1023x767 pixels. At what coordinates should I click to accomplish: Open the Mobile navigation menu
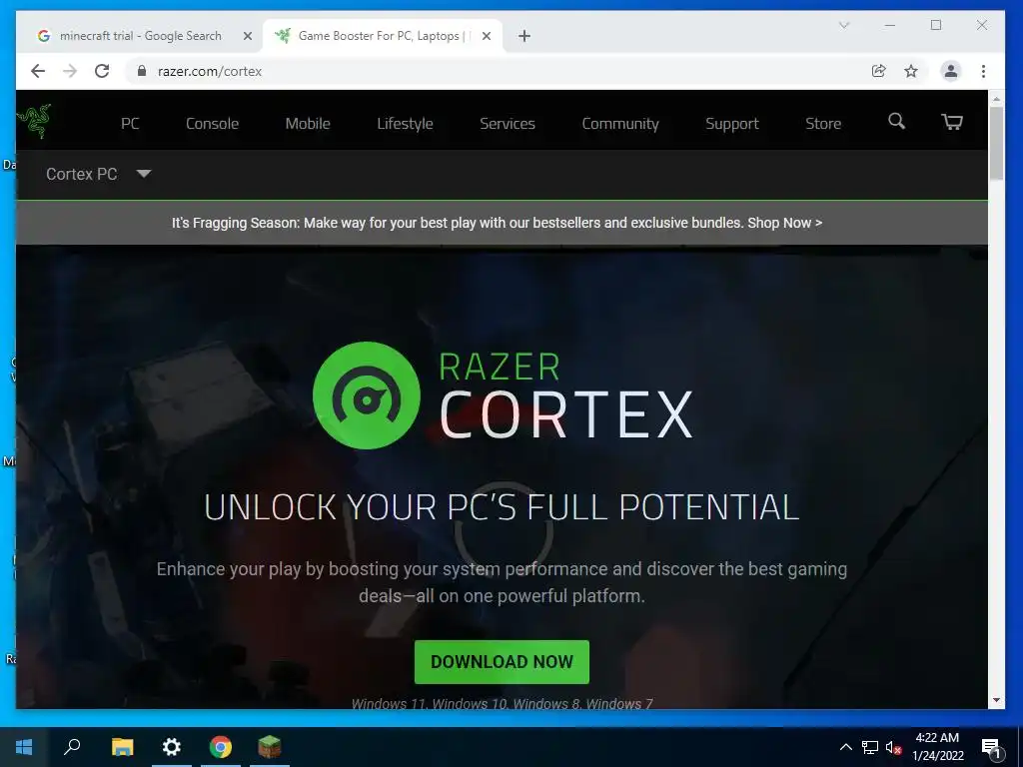pos(308,123)
